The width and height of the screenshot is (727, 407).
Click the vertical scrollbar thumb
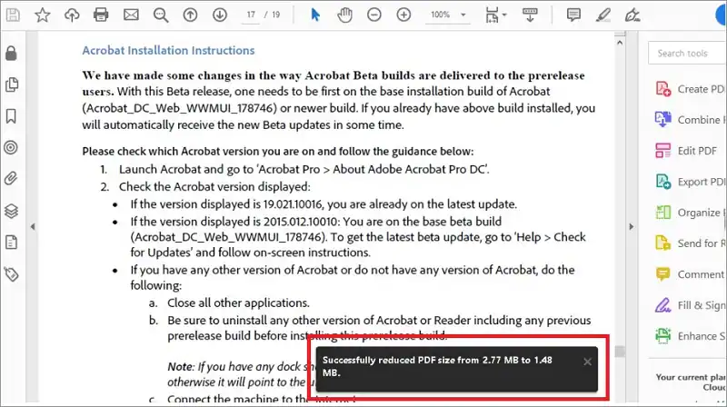tap(620, 352)
